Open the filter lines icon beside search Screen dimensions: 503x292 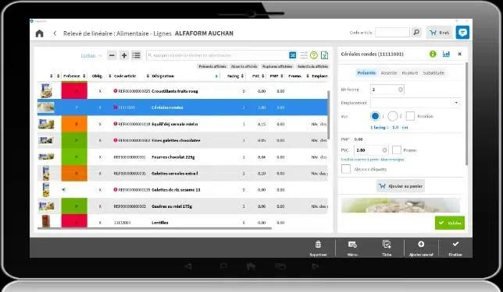pyautogui.click(x=304, y=55)
